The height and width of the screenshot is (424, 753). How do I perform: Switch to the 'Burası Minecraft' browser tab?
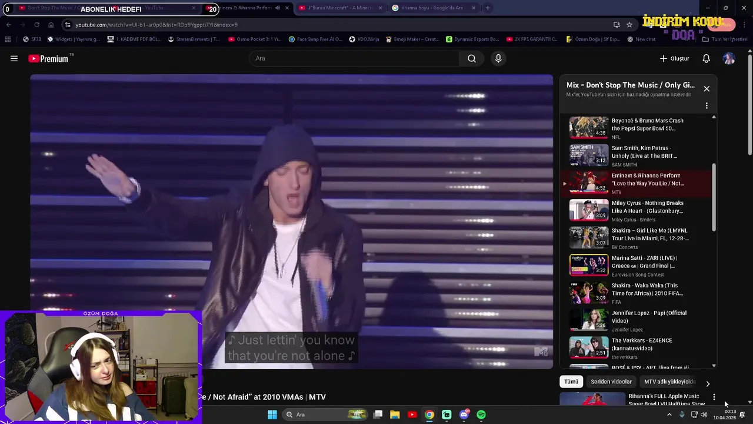[341, 8]
